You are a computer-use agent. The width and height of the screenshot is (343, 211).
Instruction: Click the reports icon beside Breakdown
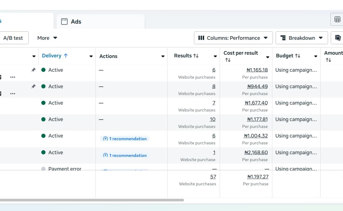338,38
